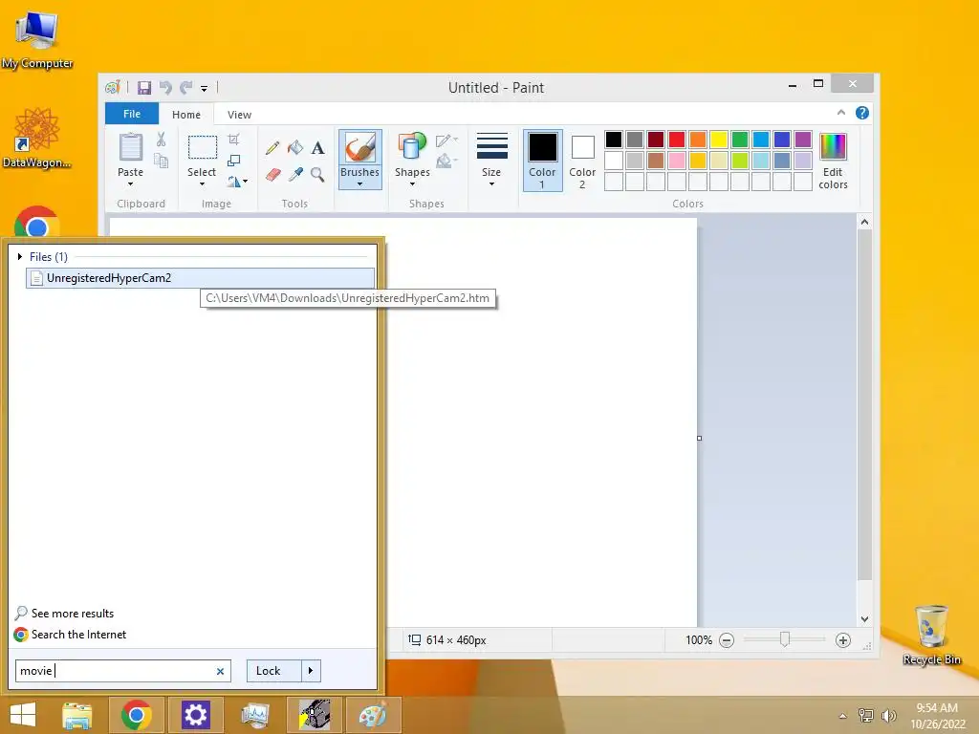
Task: Expand the Brushes dropdown arrow
Action: click(359, 184)
